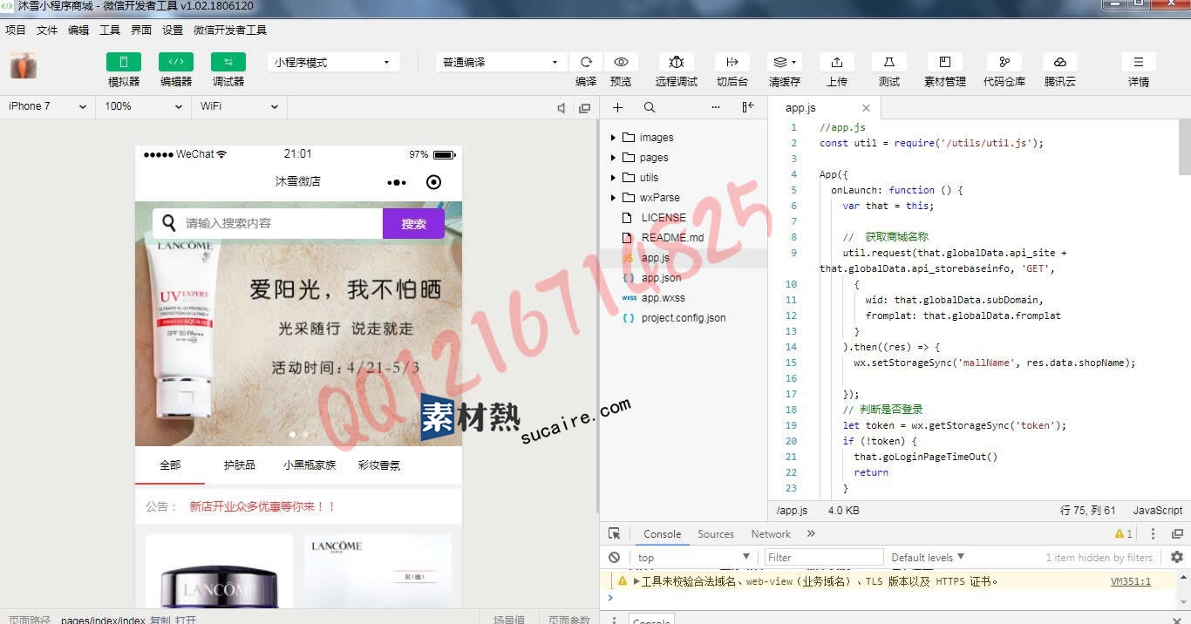Click the 切后台 switch background icon
The image size is (1191, 624).
(x=732, y=62)
